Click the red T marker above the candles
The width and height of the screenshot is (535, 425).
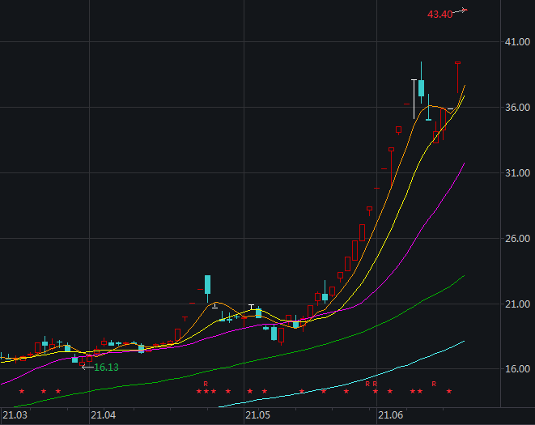coord(184,318)
